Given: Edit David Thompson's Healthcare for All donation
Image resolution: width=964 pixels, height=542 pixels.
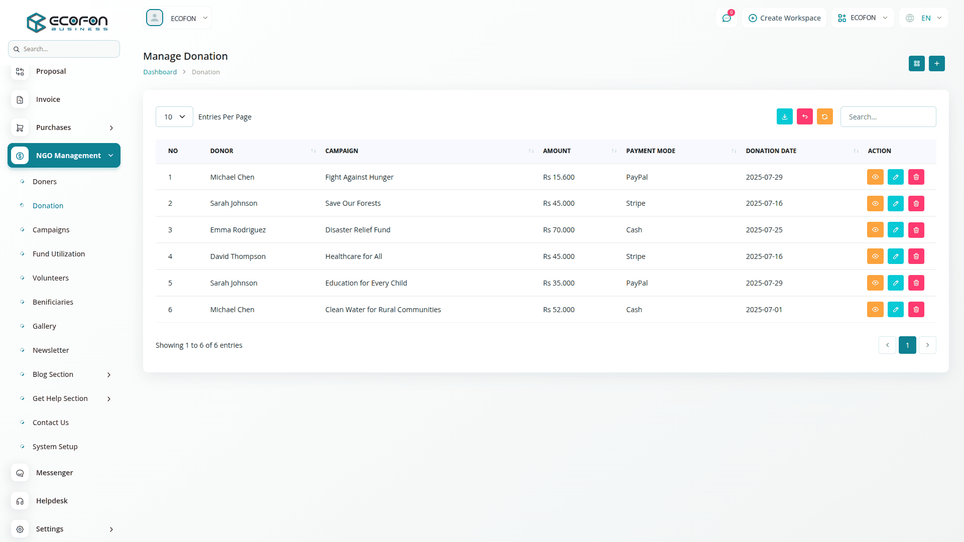Looking at the screenshot, I should click(895, 256).
